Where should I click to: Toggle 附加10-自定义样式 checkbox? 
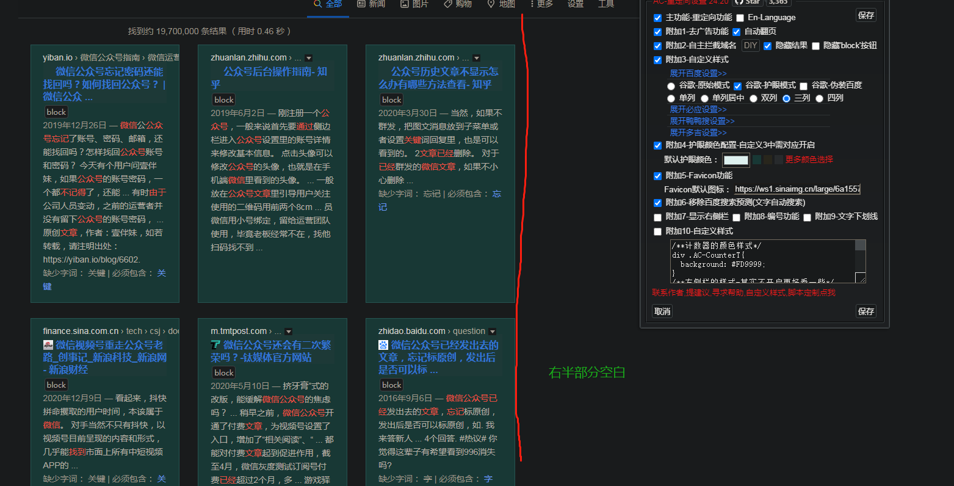657,231
